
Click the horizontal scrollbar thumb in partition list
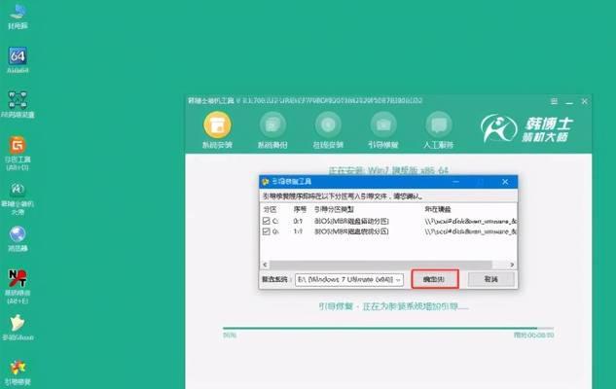tap(380, 265)
